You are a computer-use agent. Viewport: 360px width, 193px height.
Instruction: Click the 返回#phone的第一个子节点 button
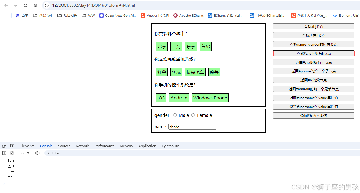point(313,71)
